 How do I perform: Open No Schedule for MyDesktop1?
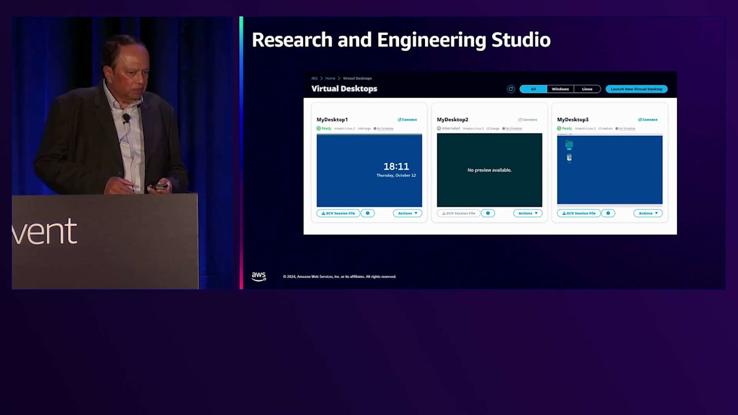coord(384,128)
